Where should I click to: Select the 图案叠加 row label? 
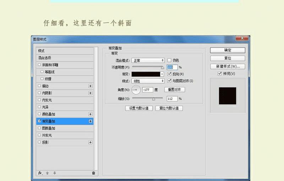[49, 128]
